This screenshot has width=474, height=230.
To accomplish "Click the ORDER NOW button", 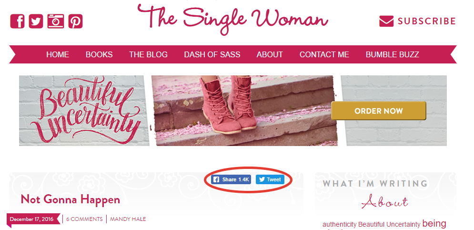I will point(378,111).
